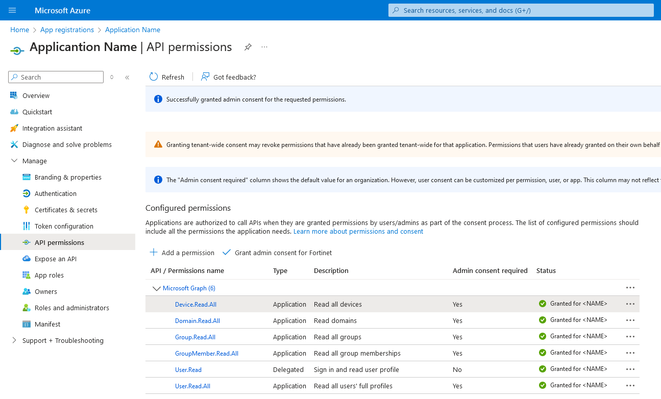Open Learn more about permissions link
661x399 pixels.
coord(358,232)
